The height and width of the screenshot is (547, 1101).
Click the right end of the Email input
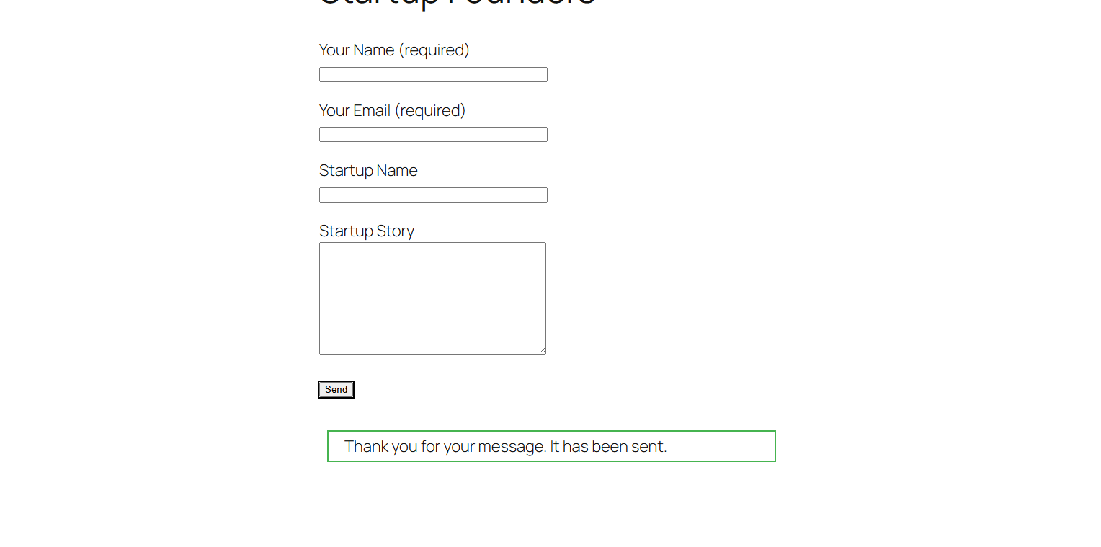[541, 135]
